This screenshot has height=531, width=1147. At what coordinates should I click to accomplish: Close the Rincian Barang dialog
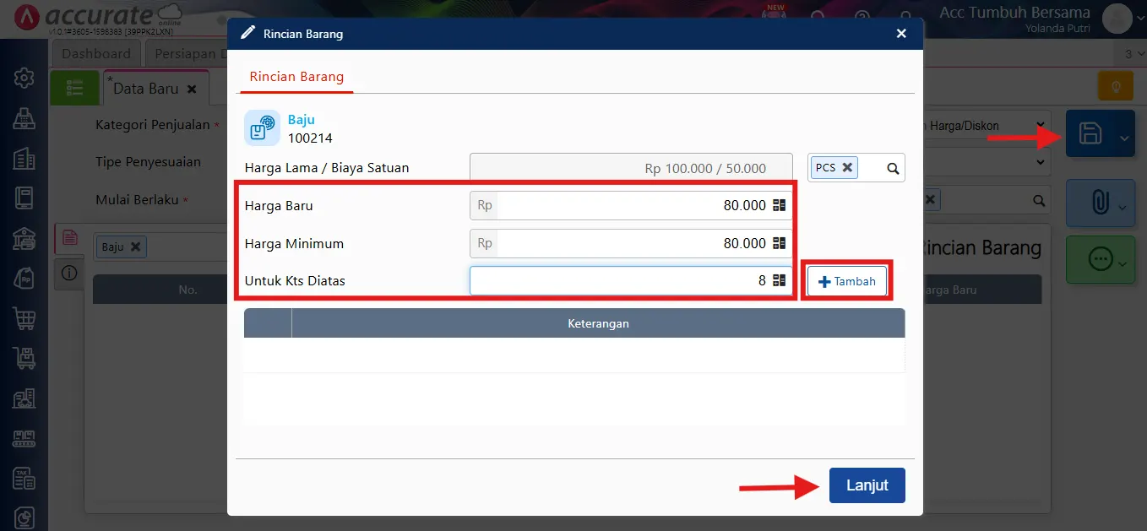pos(901,34)
